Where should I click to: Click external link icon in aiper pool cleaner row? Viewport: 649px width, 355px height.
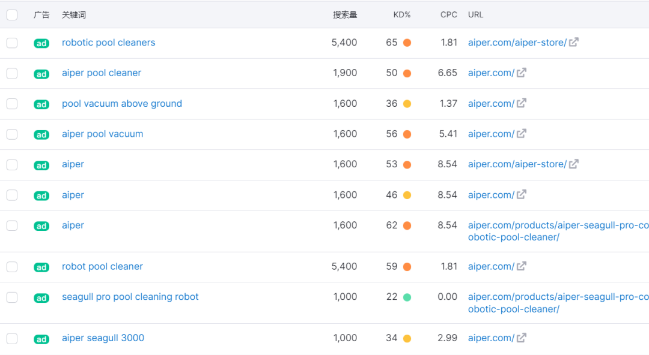click(522, 73)
